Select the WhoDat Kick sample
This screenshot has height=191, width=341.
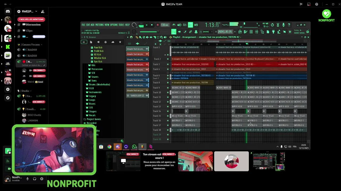coord(98,58)
